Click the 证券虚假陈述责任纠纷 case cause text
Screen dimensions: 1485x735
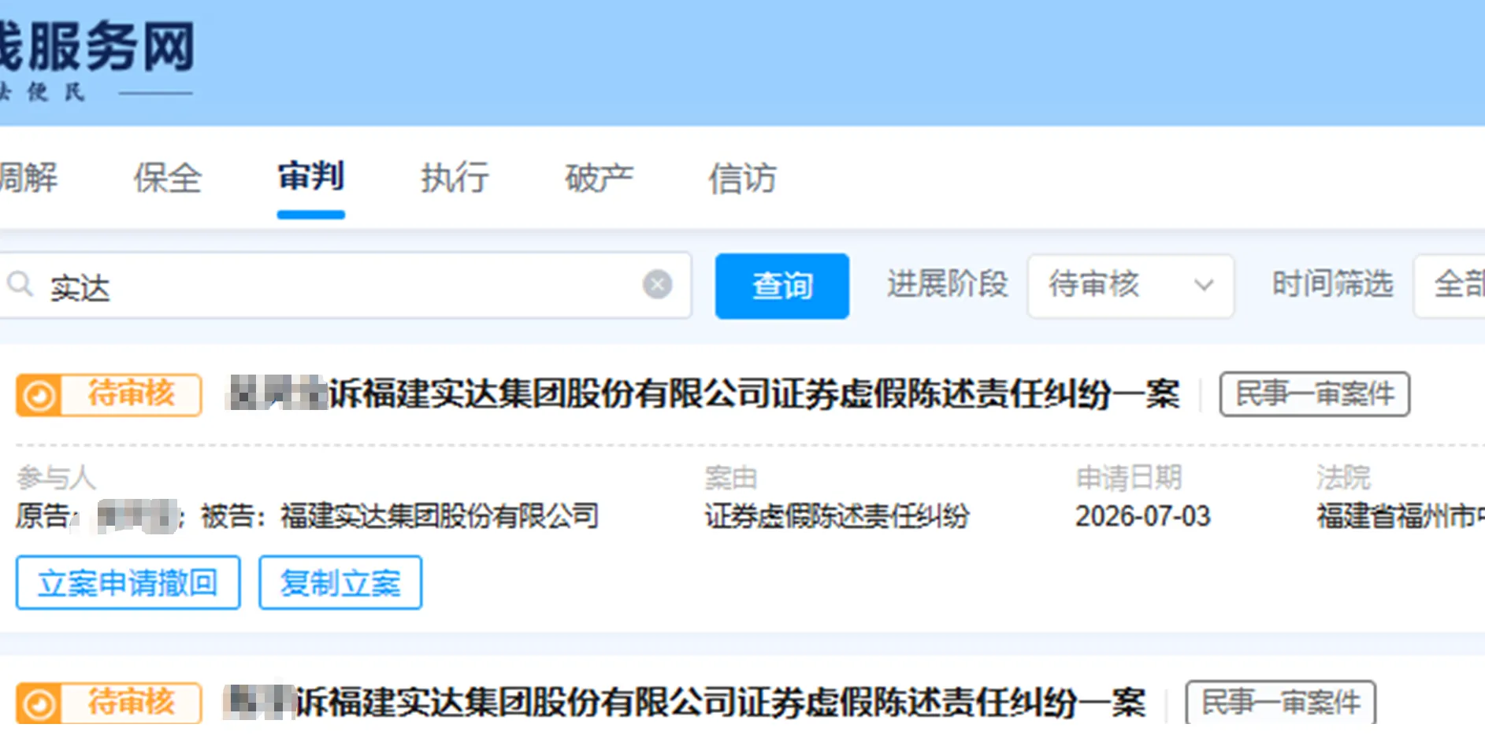(x=837, y=516)
